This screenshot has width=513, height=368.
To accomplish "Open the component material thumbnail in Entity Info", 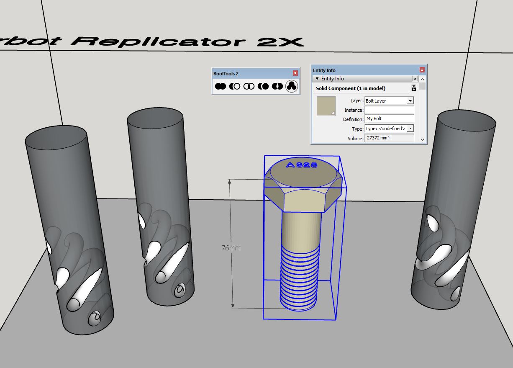I will (326, 106).
